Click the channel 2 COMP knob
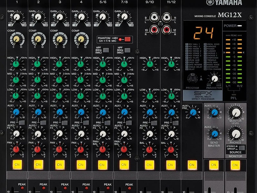Image resolution: width=257 pixels, height=193 pixels. 38,39
